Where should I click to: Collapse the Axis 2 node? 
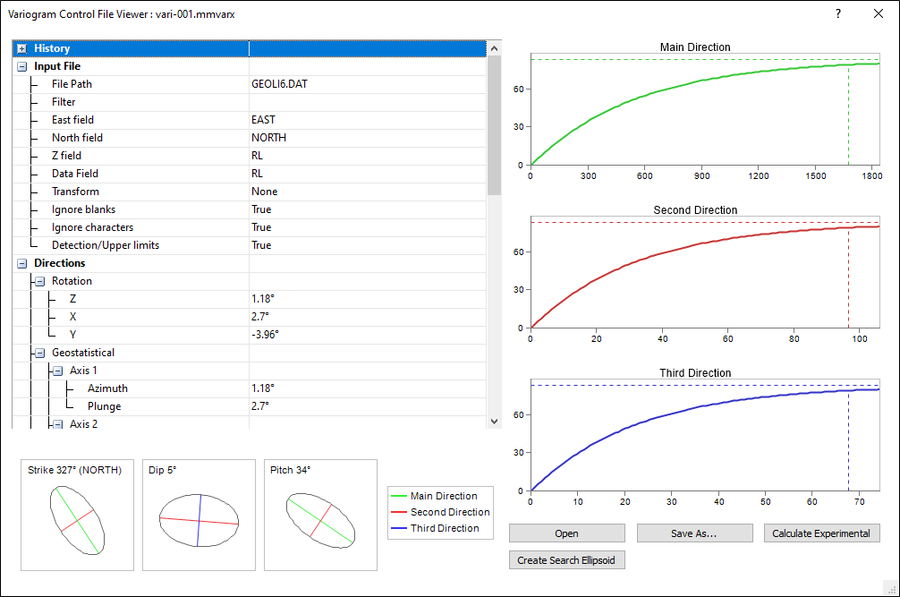pyautogui.click(x=57, y=423)
